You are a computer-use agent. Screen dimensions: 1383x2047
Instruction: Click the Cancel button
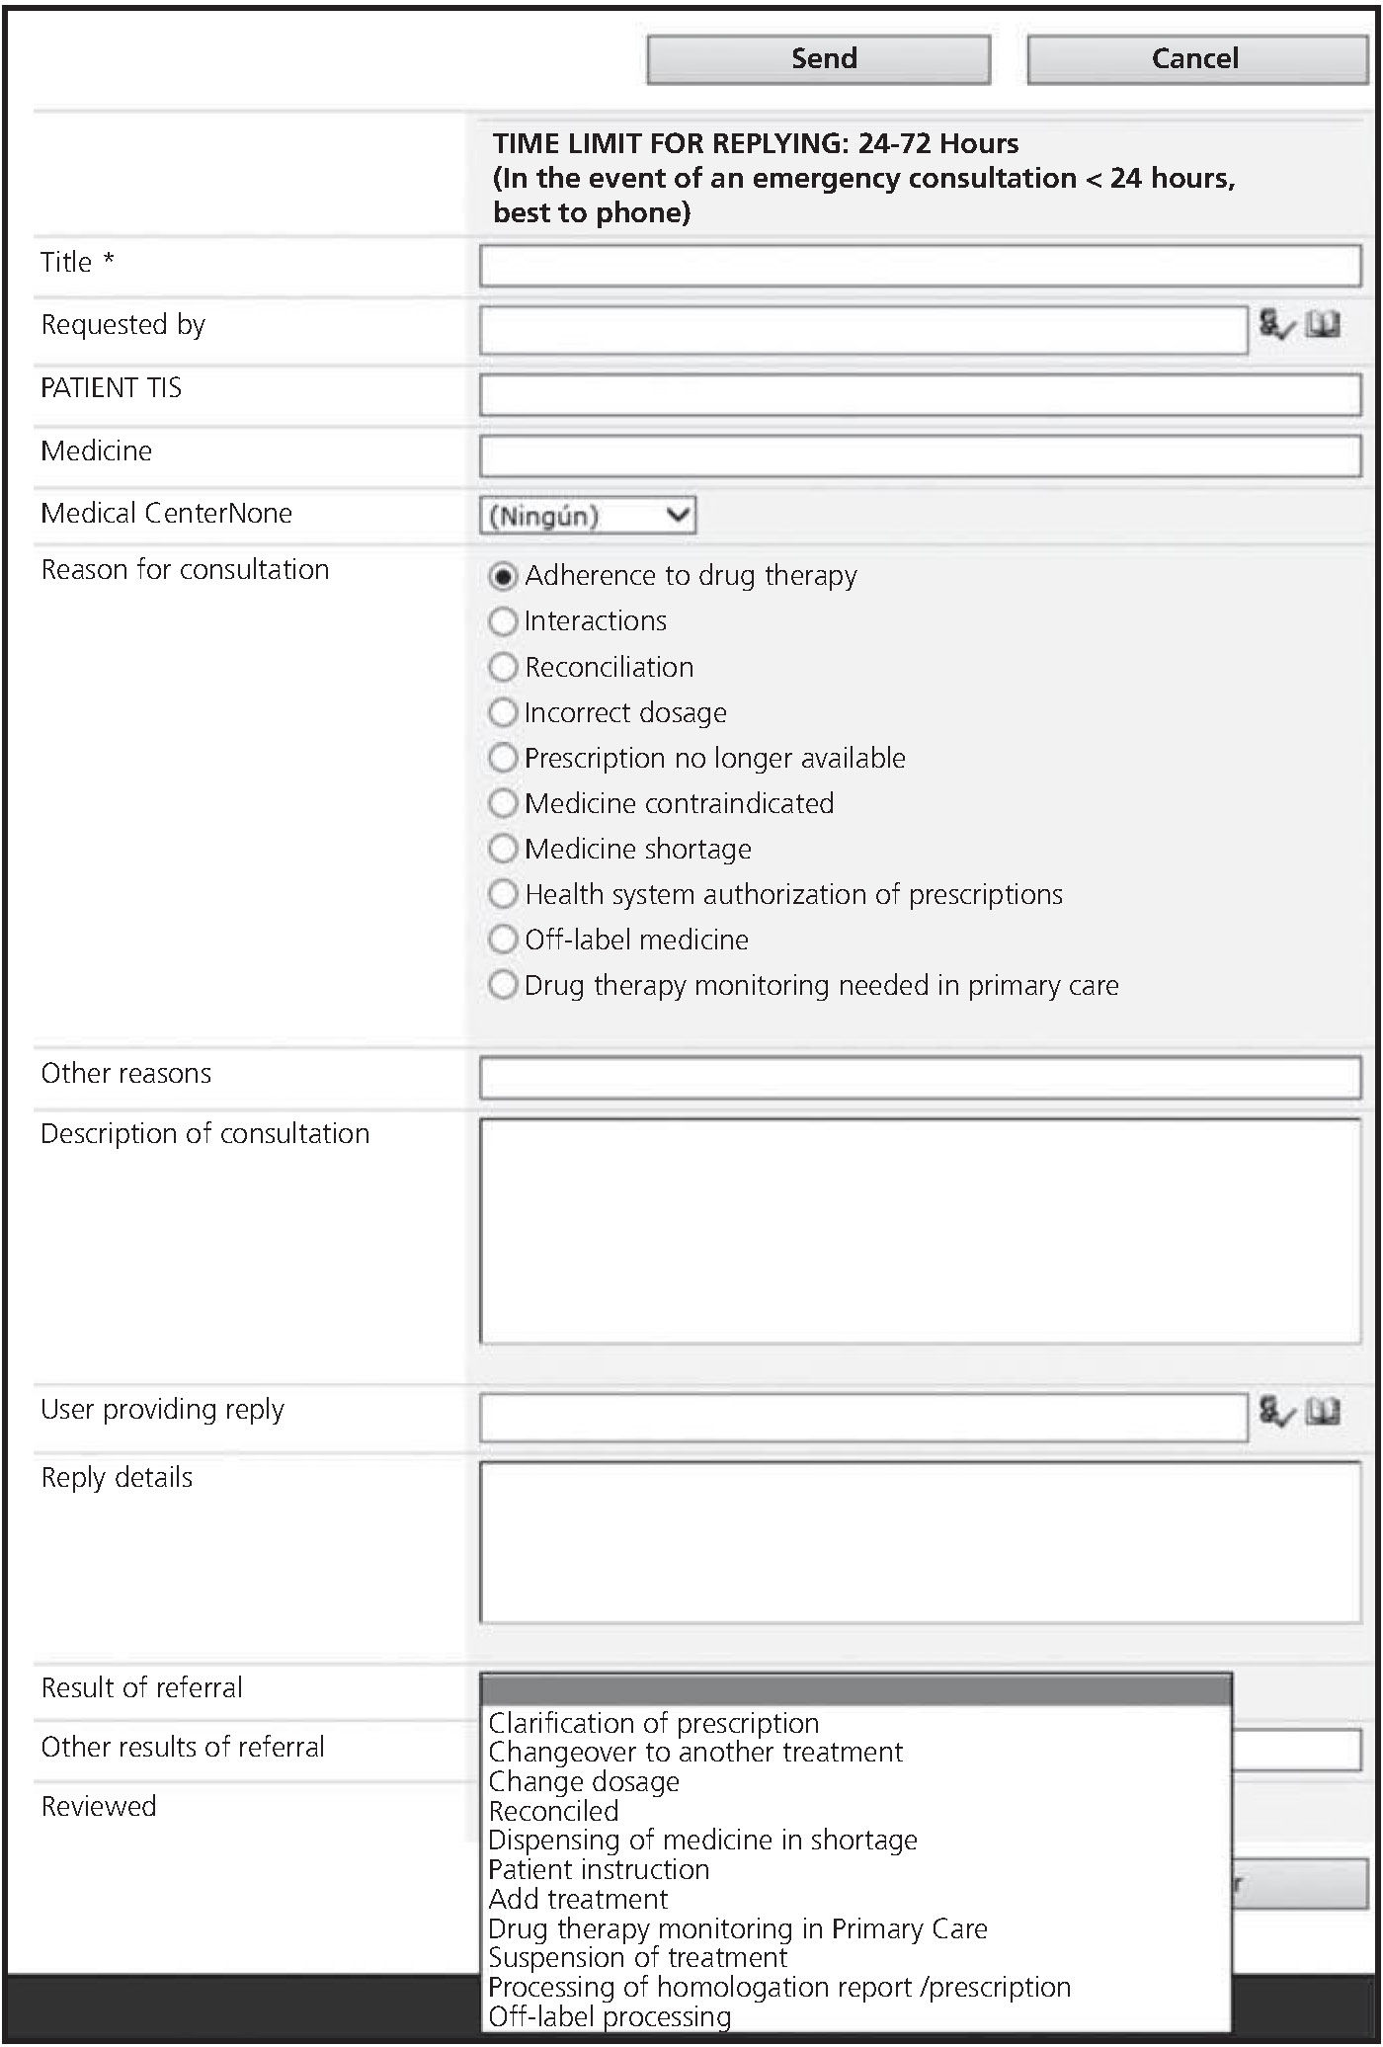click(1195, 59)
